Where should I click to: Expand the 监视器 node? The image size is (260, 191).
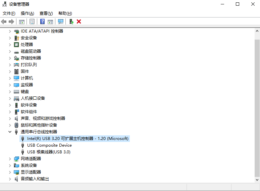coord(10,85)
